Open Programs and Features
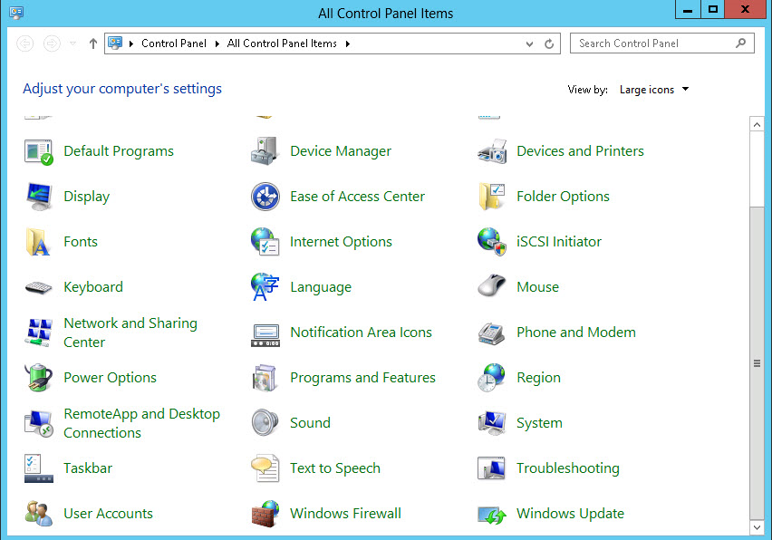 click(362, 378)
